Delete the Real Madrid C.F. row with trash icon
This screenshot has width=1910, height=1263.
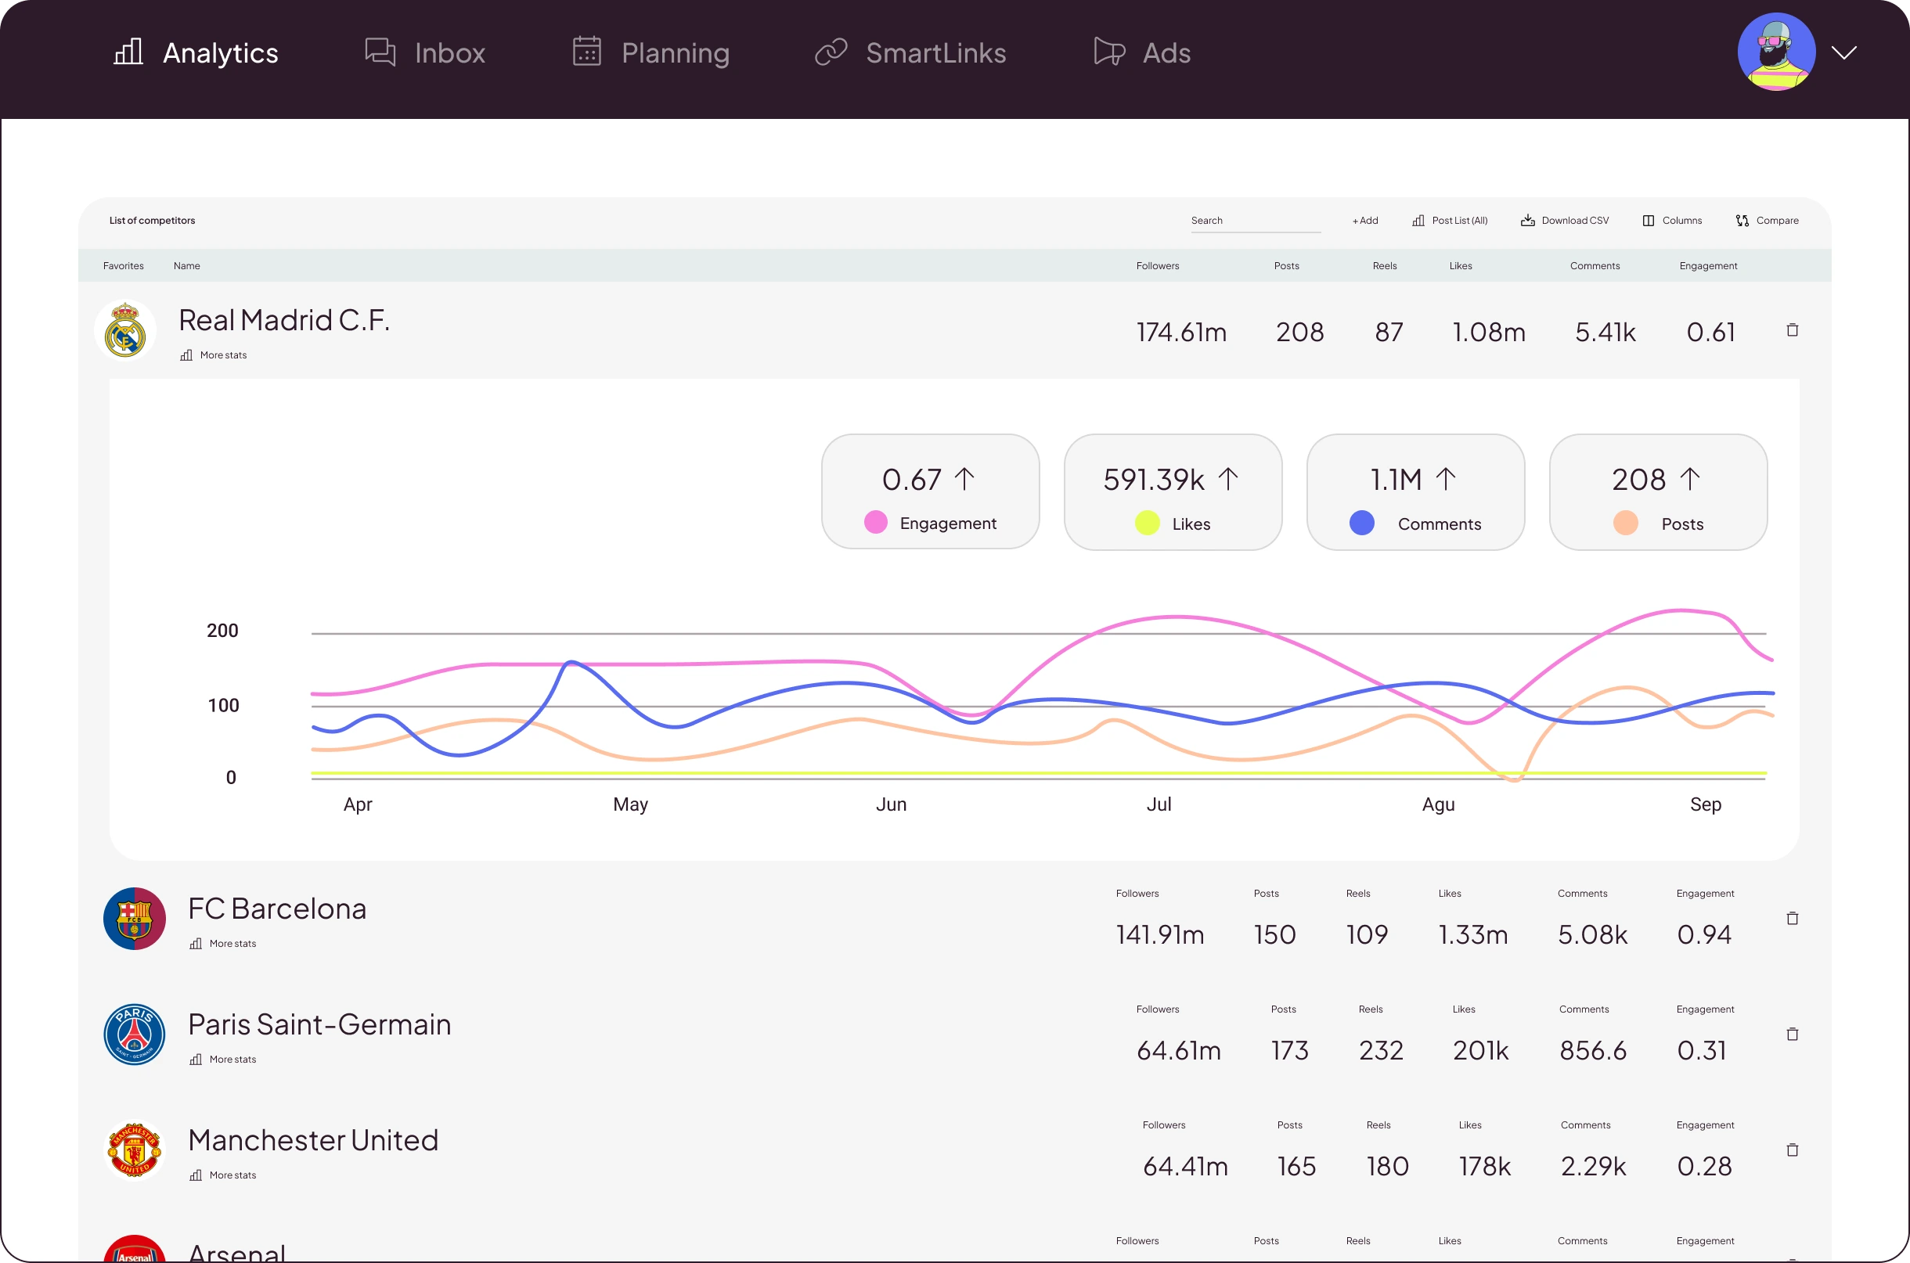1793,330
